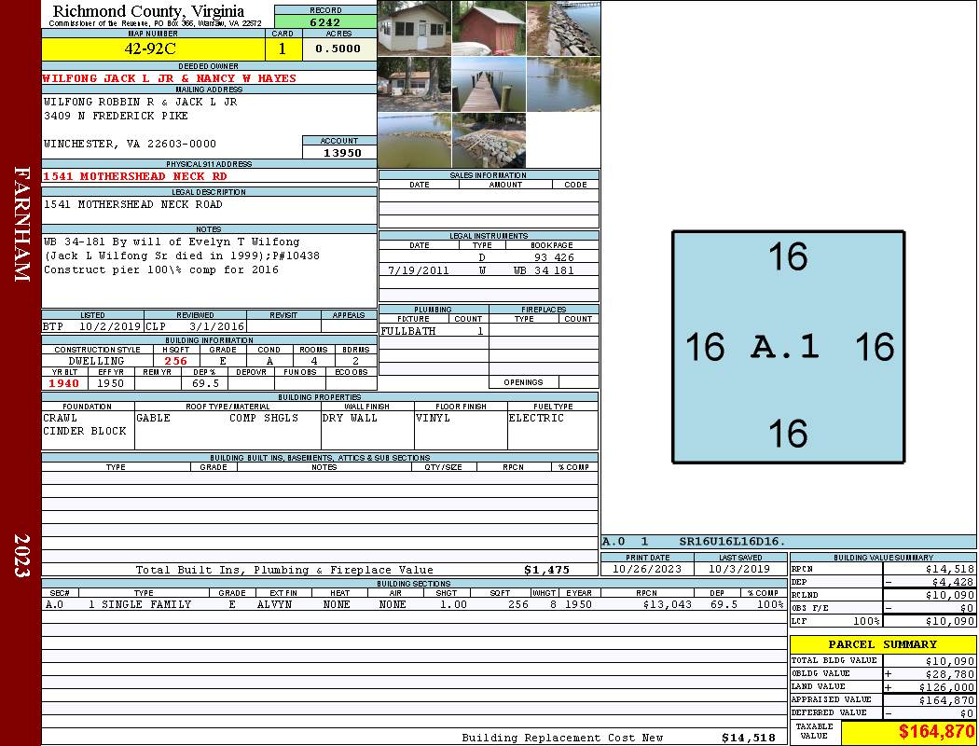Click the green record number 6242
Viewport: 979px width, 746px height.
[x=325, y=22]
